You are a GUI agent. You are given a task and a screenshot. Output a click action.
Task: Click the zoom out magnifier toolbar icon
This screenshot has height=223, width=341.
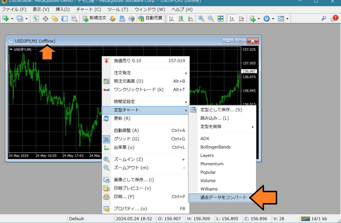pos(211,19)
